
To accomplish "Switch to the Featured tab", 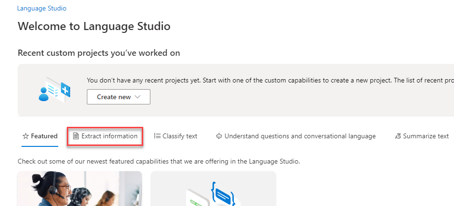I will click(40, 136).
